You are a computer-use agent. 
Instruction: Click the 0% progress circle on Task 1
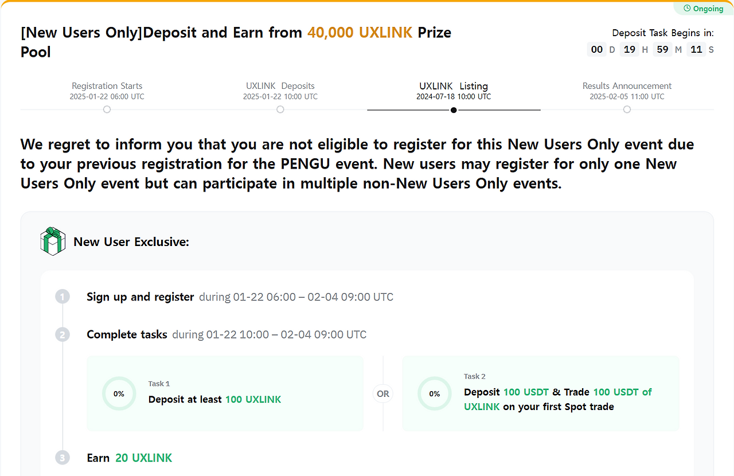tap(119, 393)
